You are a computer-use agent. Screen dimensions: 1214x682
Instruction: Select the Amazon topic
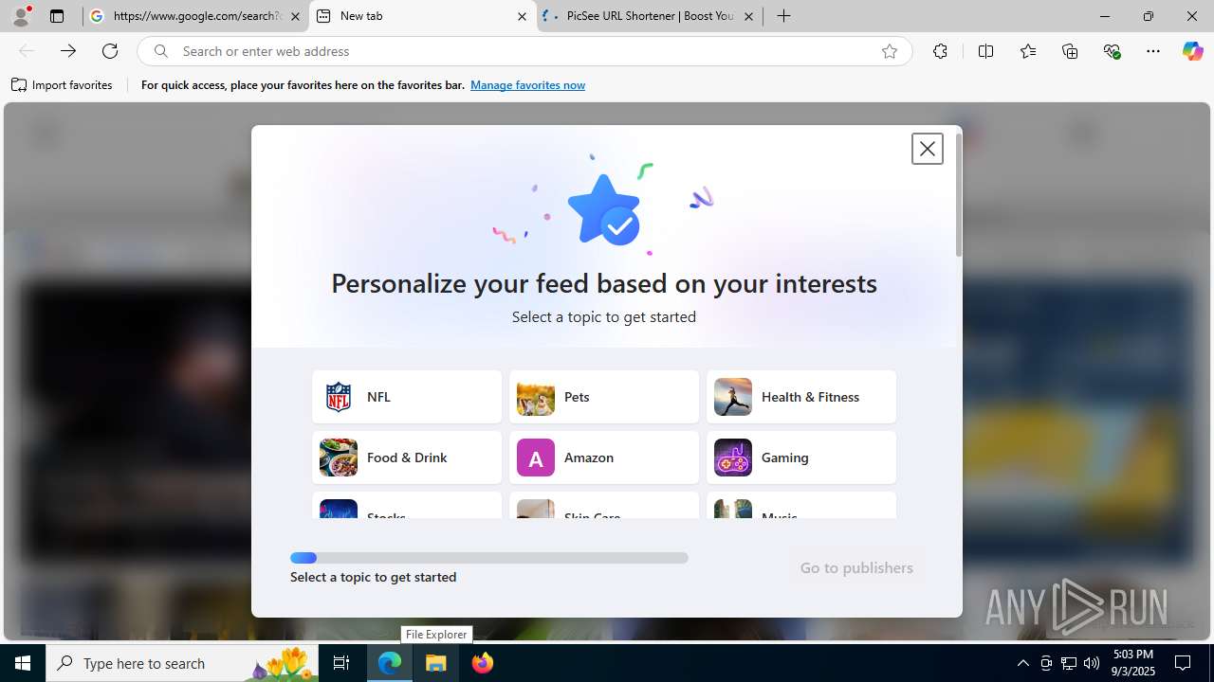click(x=604, y=458)
